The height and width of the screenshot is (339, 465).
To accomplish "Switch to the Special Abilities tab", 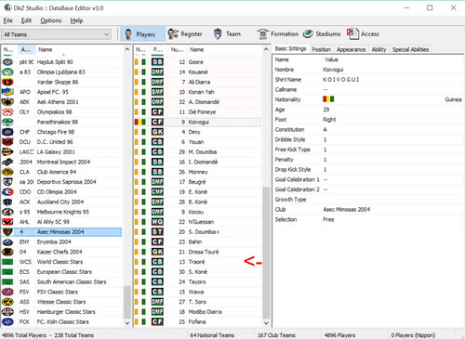I will point(410,49).
